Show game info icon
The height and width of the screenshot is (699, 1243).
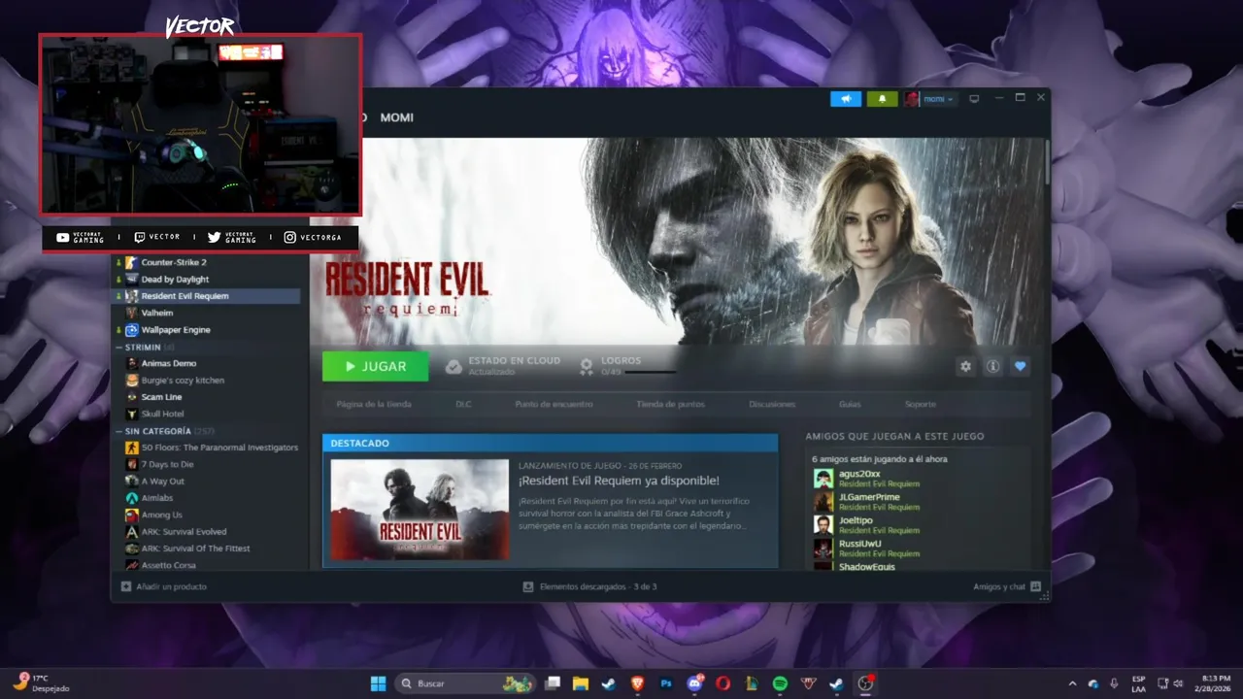coord(992,367)
